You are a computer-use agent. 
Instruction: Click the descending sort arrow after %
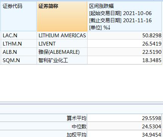(x=109, y=27)
